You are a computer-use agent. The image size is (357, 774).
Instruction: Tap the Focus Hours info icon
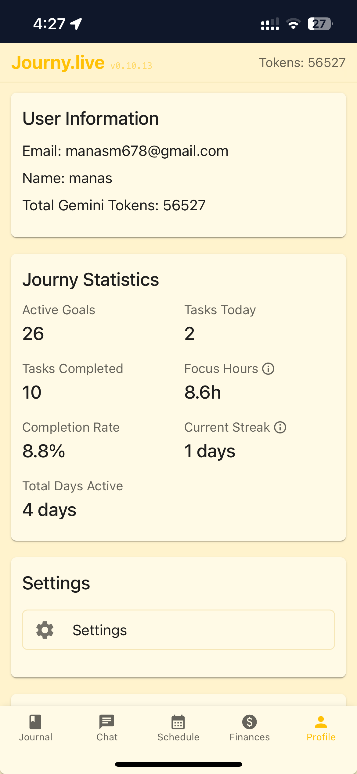click(x=269, y=369)
